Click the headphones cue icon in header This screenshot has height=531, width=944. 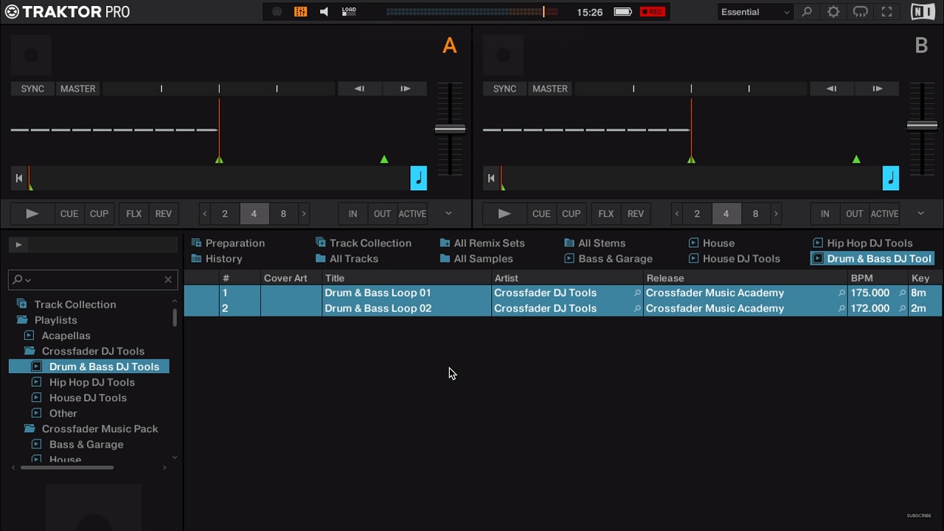coord(860,12)
